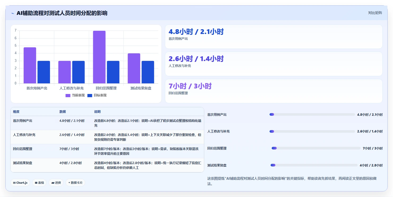Toggle the 当前表现 legend swatch
The image size is (393, 197).
68,95
